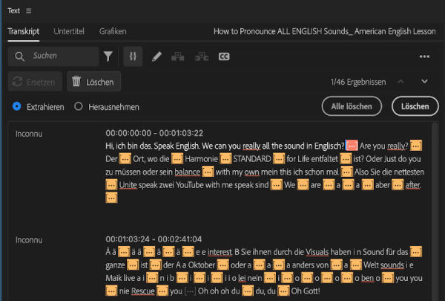
Task: Click the Alle löschen button
Action: pyautogui.click(x=352, y=106)
